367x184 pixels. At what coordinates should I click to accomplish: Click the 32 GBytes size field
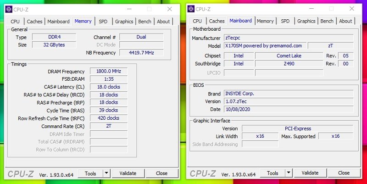[x=54, y=45]
